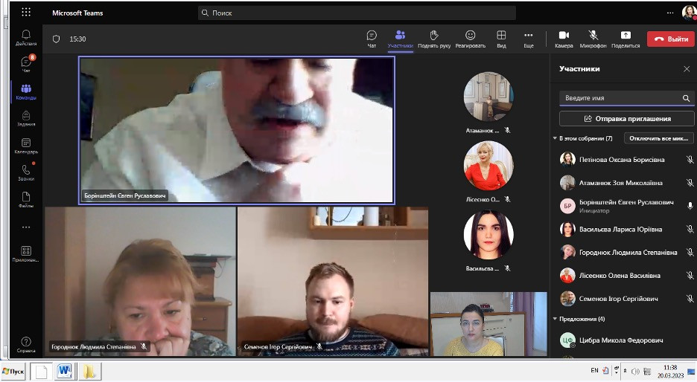The image size is (697, 382).
Task: Open the Activity feed bell icon
Action: pos(26,37)
